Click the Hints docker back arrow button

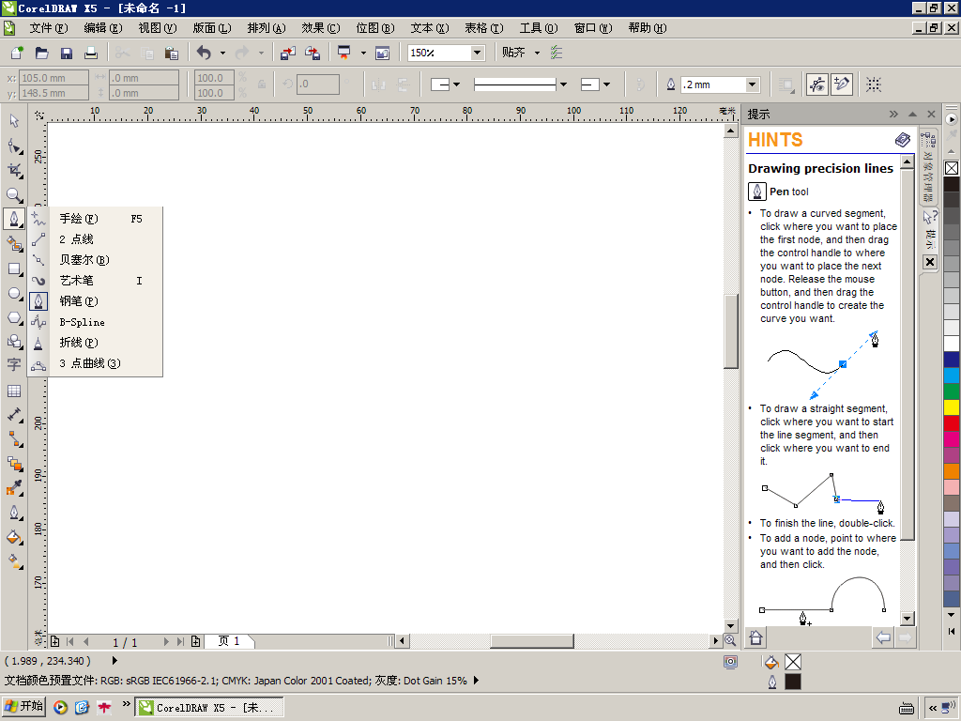(x=883, y=637)
